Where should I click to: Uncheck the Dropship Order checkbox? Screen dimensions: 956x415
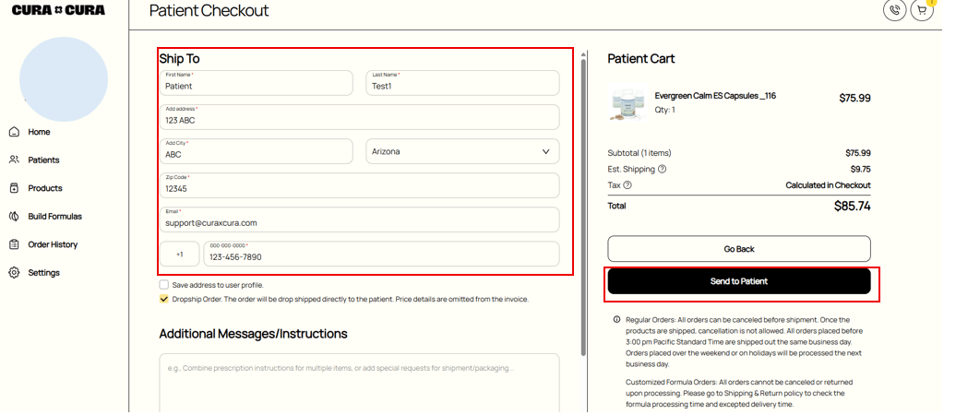pos(164,299)
